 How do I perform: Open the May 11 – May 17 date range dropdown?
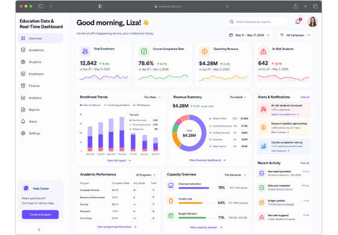pos(249,35)
